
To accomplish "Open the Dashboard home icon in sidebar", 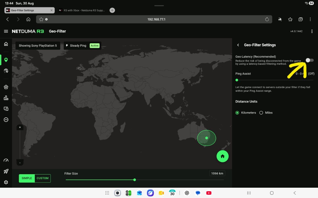I will tap(6, 44).
